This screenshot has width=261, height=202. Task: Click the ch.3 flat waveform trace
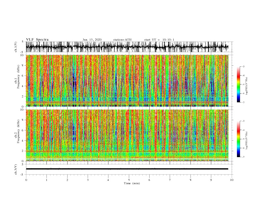tap(127, 169)
